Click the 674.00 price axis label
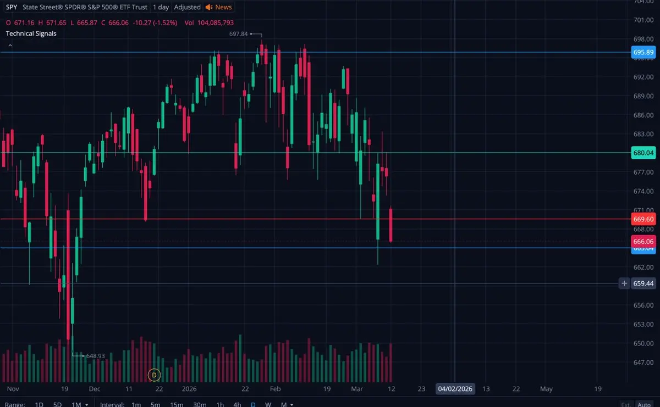 tap(643, 191)
